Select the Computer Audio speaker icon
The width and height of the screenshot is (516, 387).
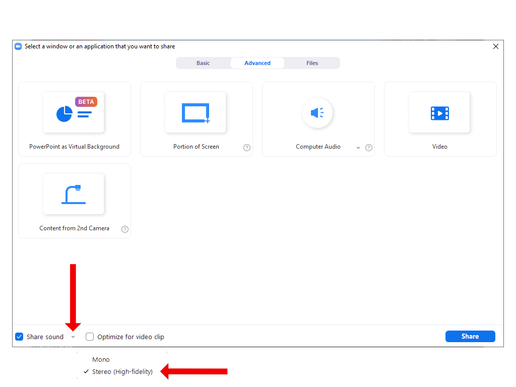(x=317, y=113)
